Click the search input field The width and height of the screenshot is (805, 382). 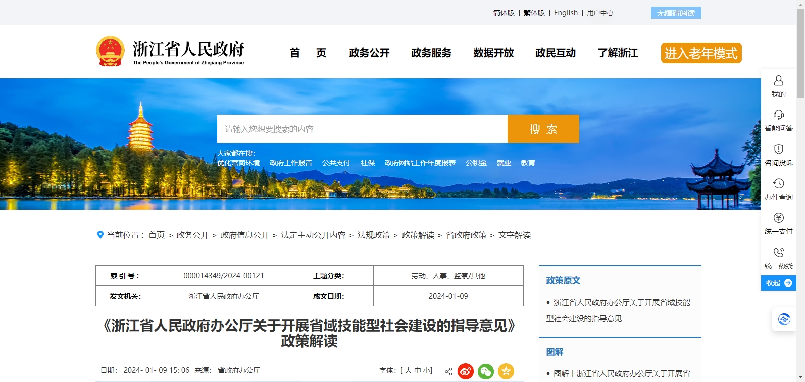click(362, 129)
